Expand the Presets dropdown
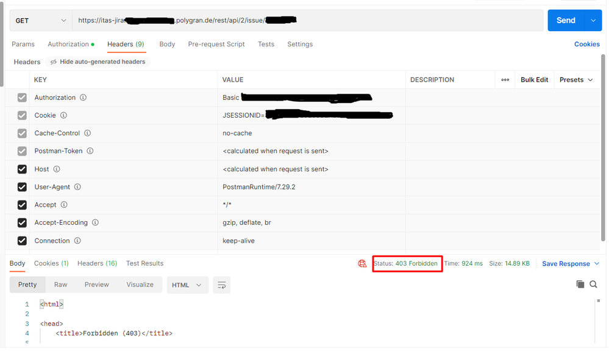This screenshot has width=609, height=351. pos(576,80)
